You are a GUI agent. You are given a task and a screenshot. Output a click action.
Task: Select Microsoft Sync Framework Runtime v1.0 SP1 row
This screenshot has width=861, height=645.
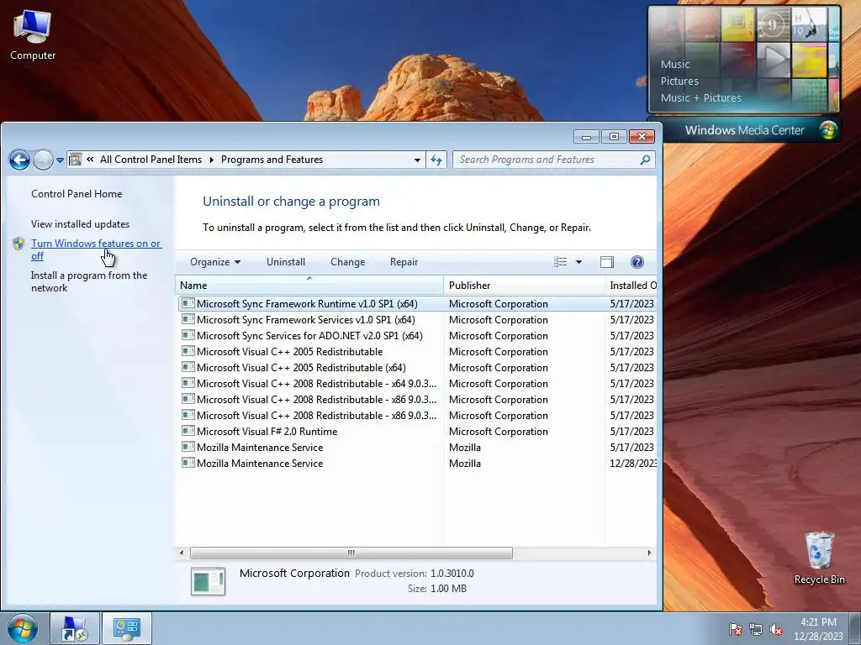(417, 304)
